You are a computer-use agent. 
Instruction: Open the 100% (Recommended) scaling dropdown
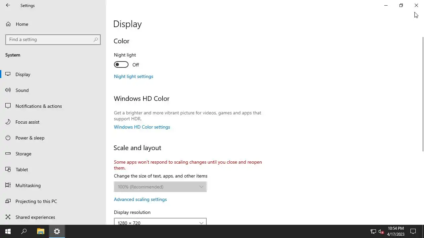[160, 187]
